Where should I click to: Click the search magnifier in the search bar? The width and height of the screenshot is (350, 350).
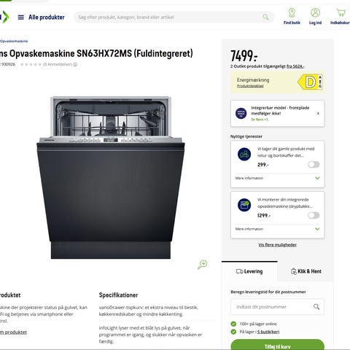265,17
